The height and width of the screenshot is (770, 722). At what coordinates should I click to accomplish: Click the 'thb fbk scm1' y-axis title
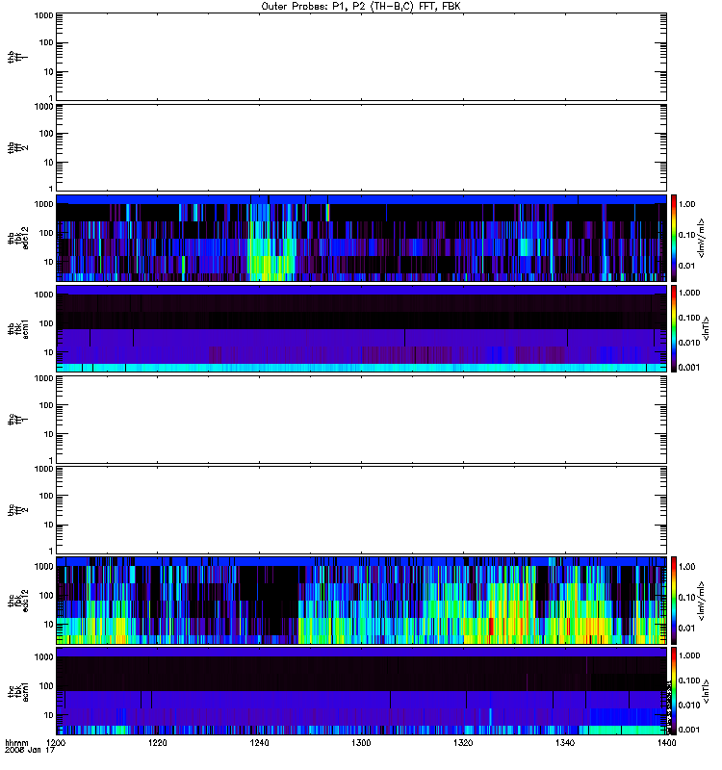pos(18,329)
